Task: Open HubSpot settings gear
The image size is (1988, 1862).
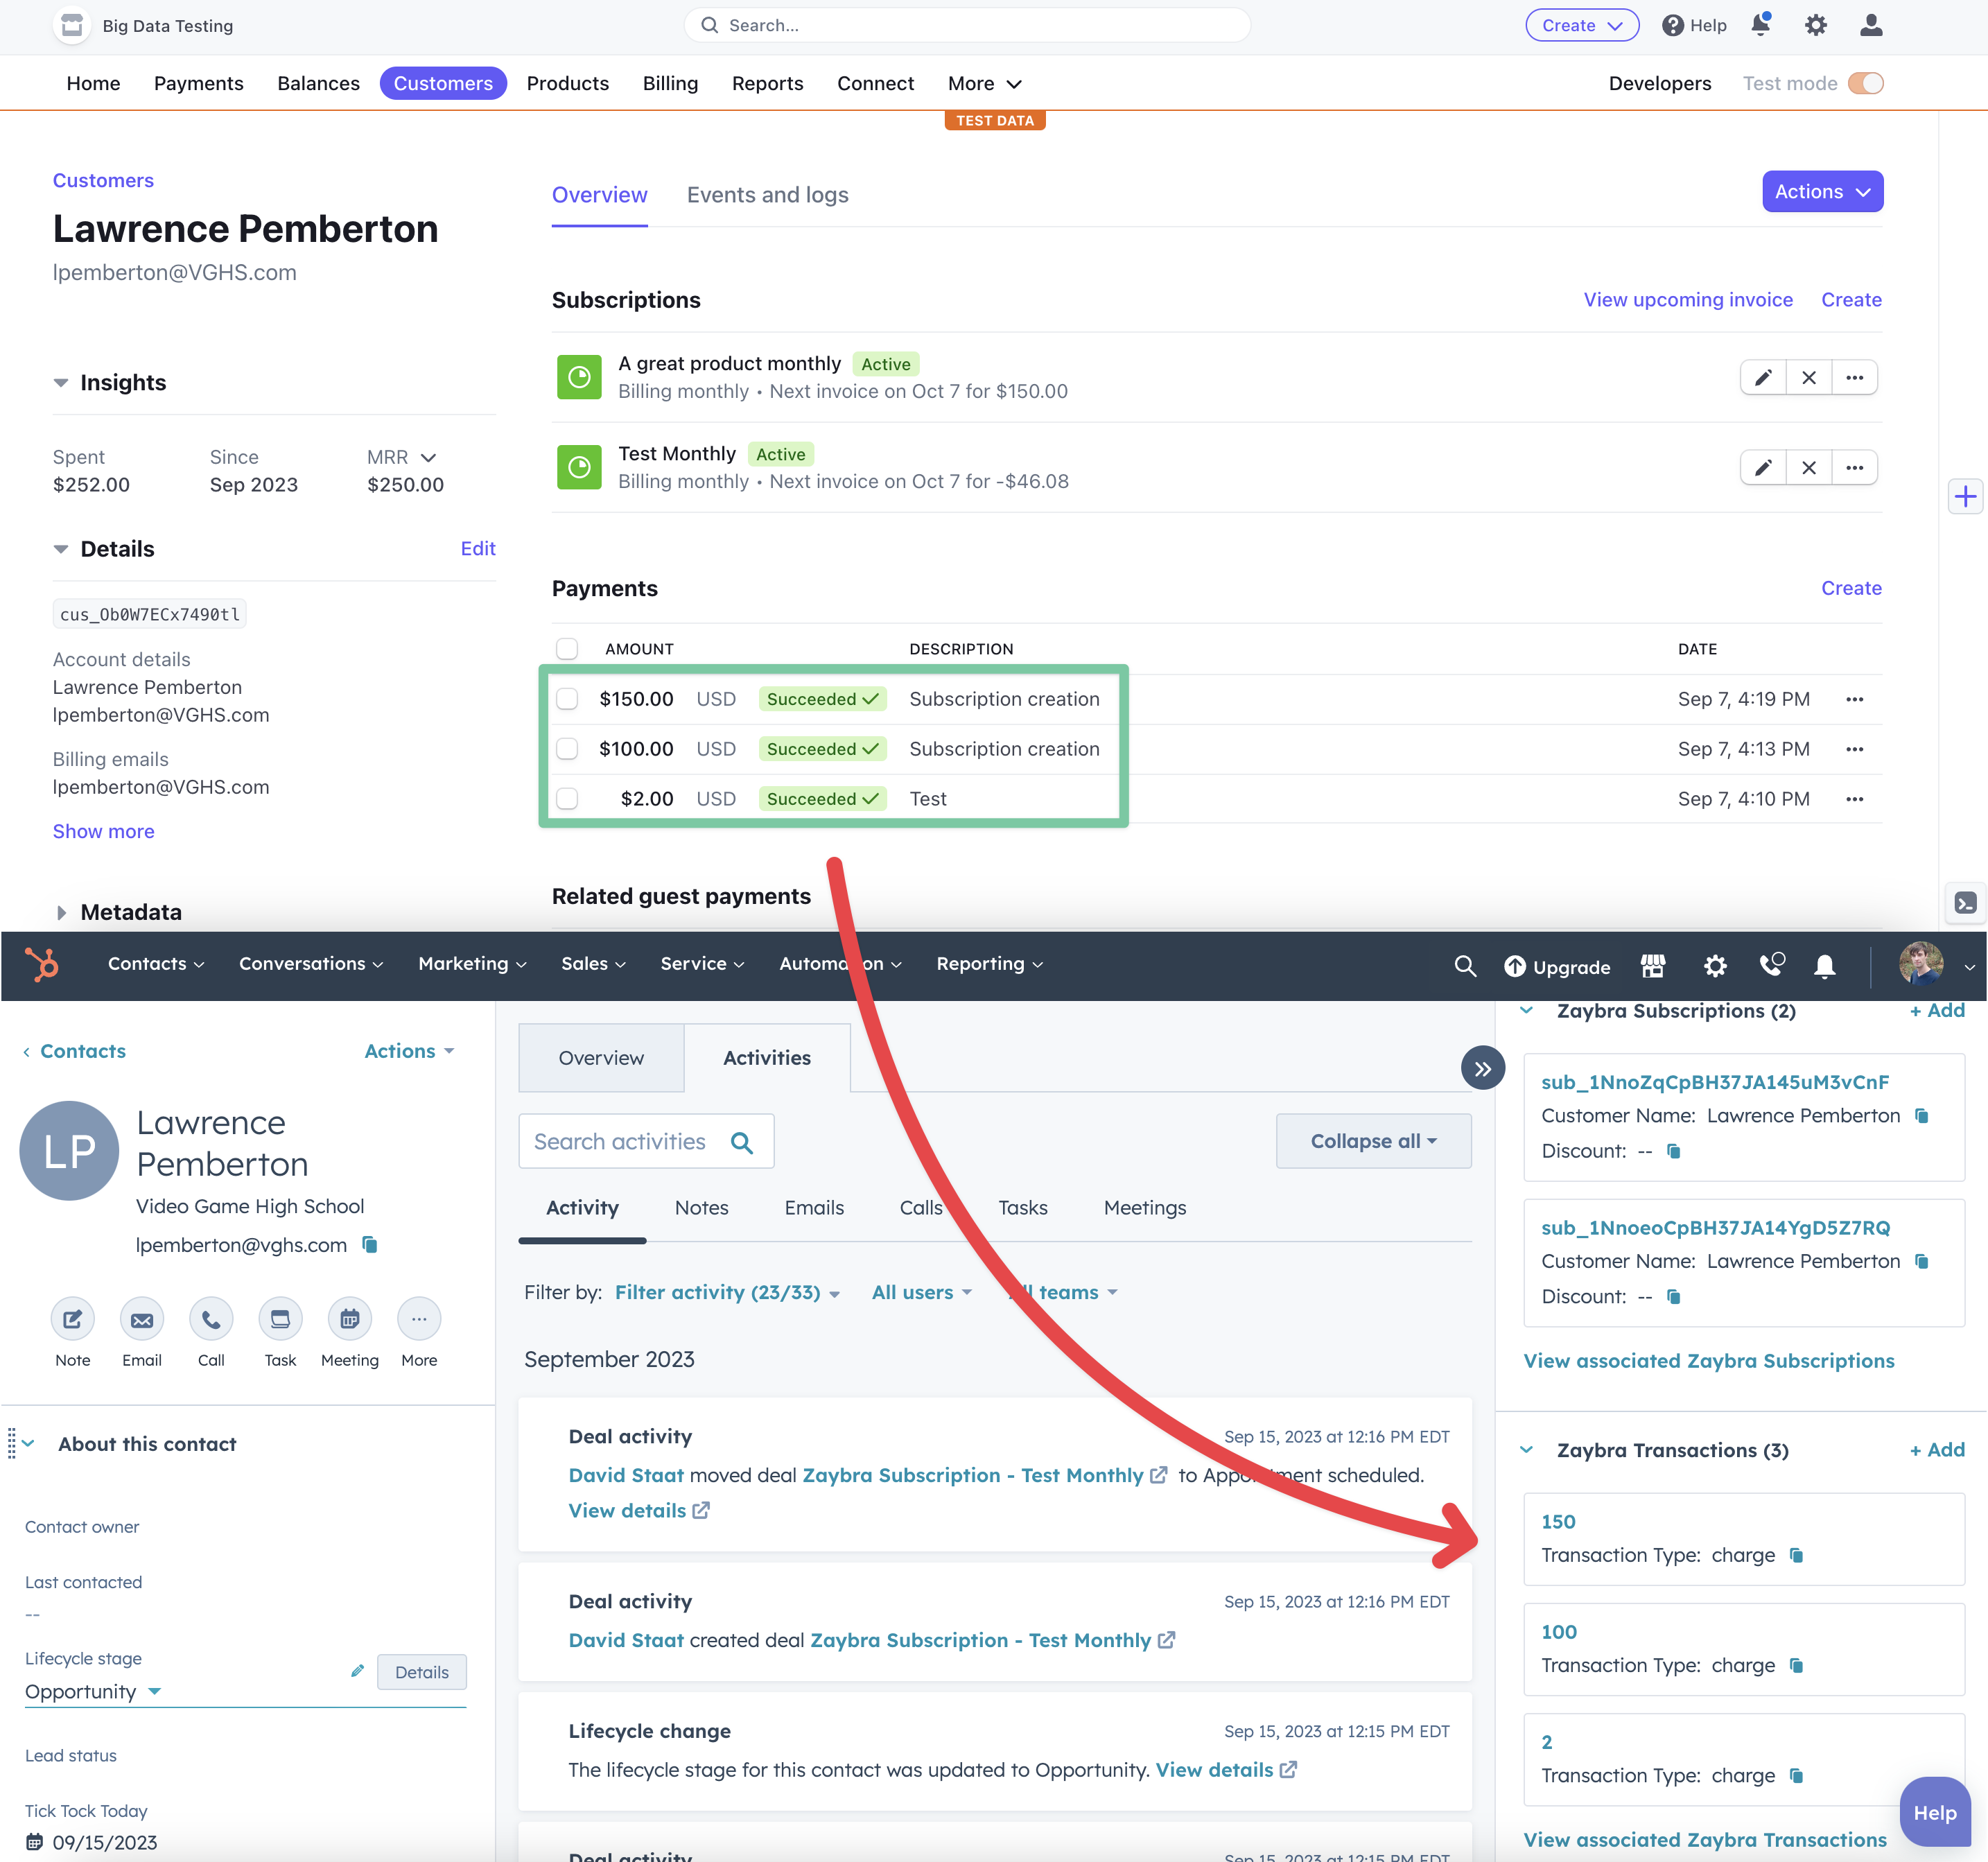Action: point(1715,966)
